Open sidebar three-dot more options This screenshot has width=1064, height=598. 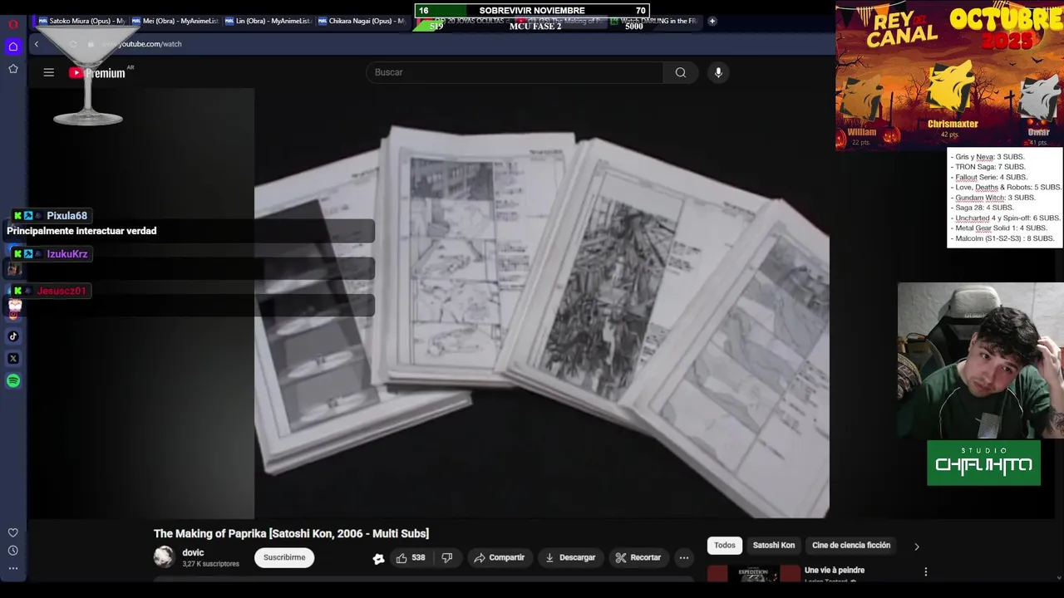click(x=13, y=569)
